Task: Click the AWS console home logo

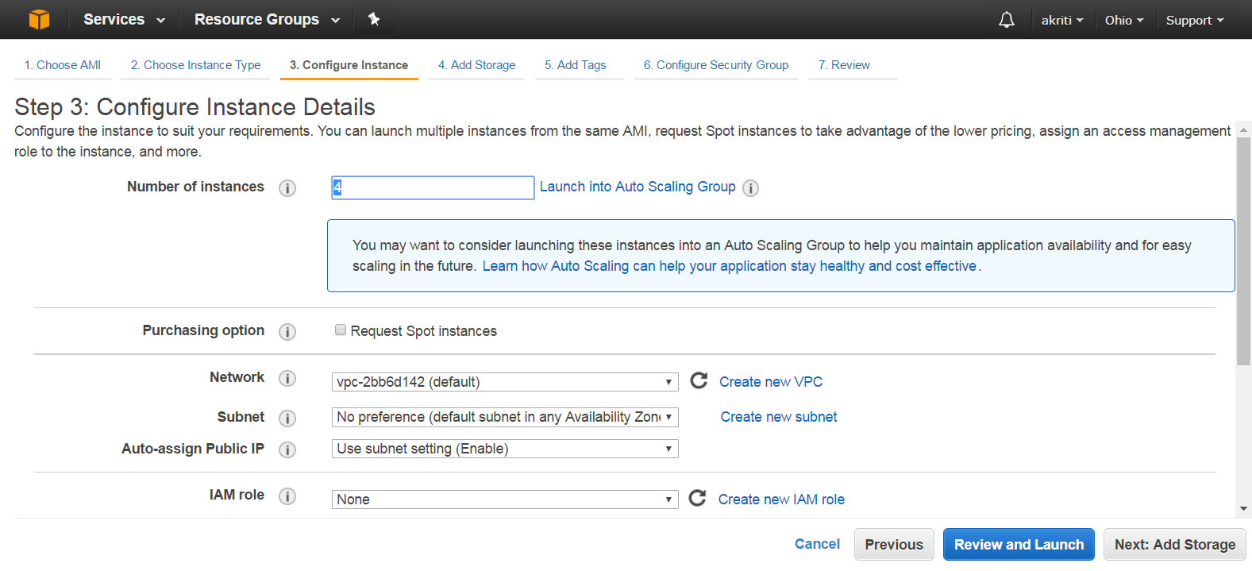Action: [x=39, y=19]
